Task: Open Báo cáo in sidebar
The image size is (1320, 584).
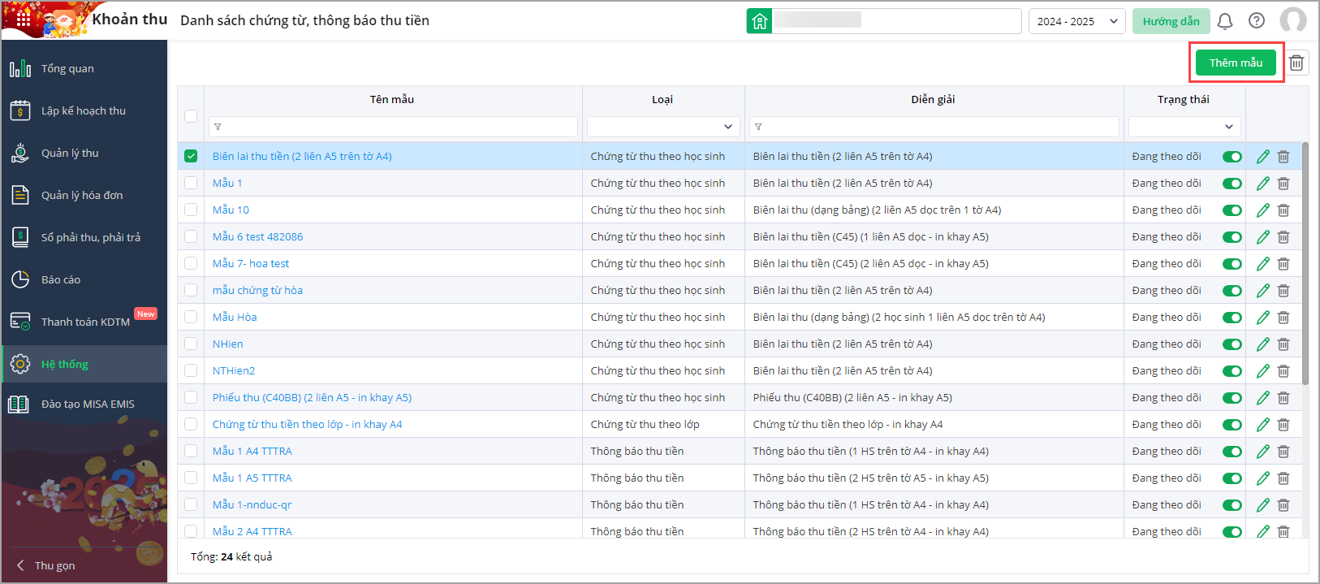Action: 84,280
